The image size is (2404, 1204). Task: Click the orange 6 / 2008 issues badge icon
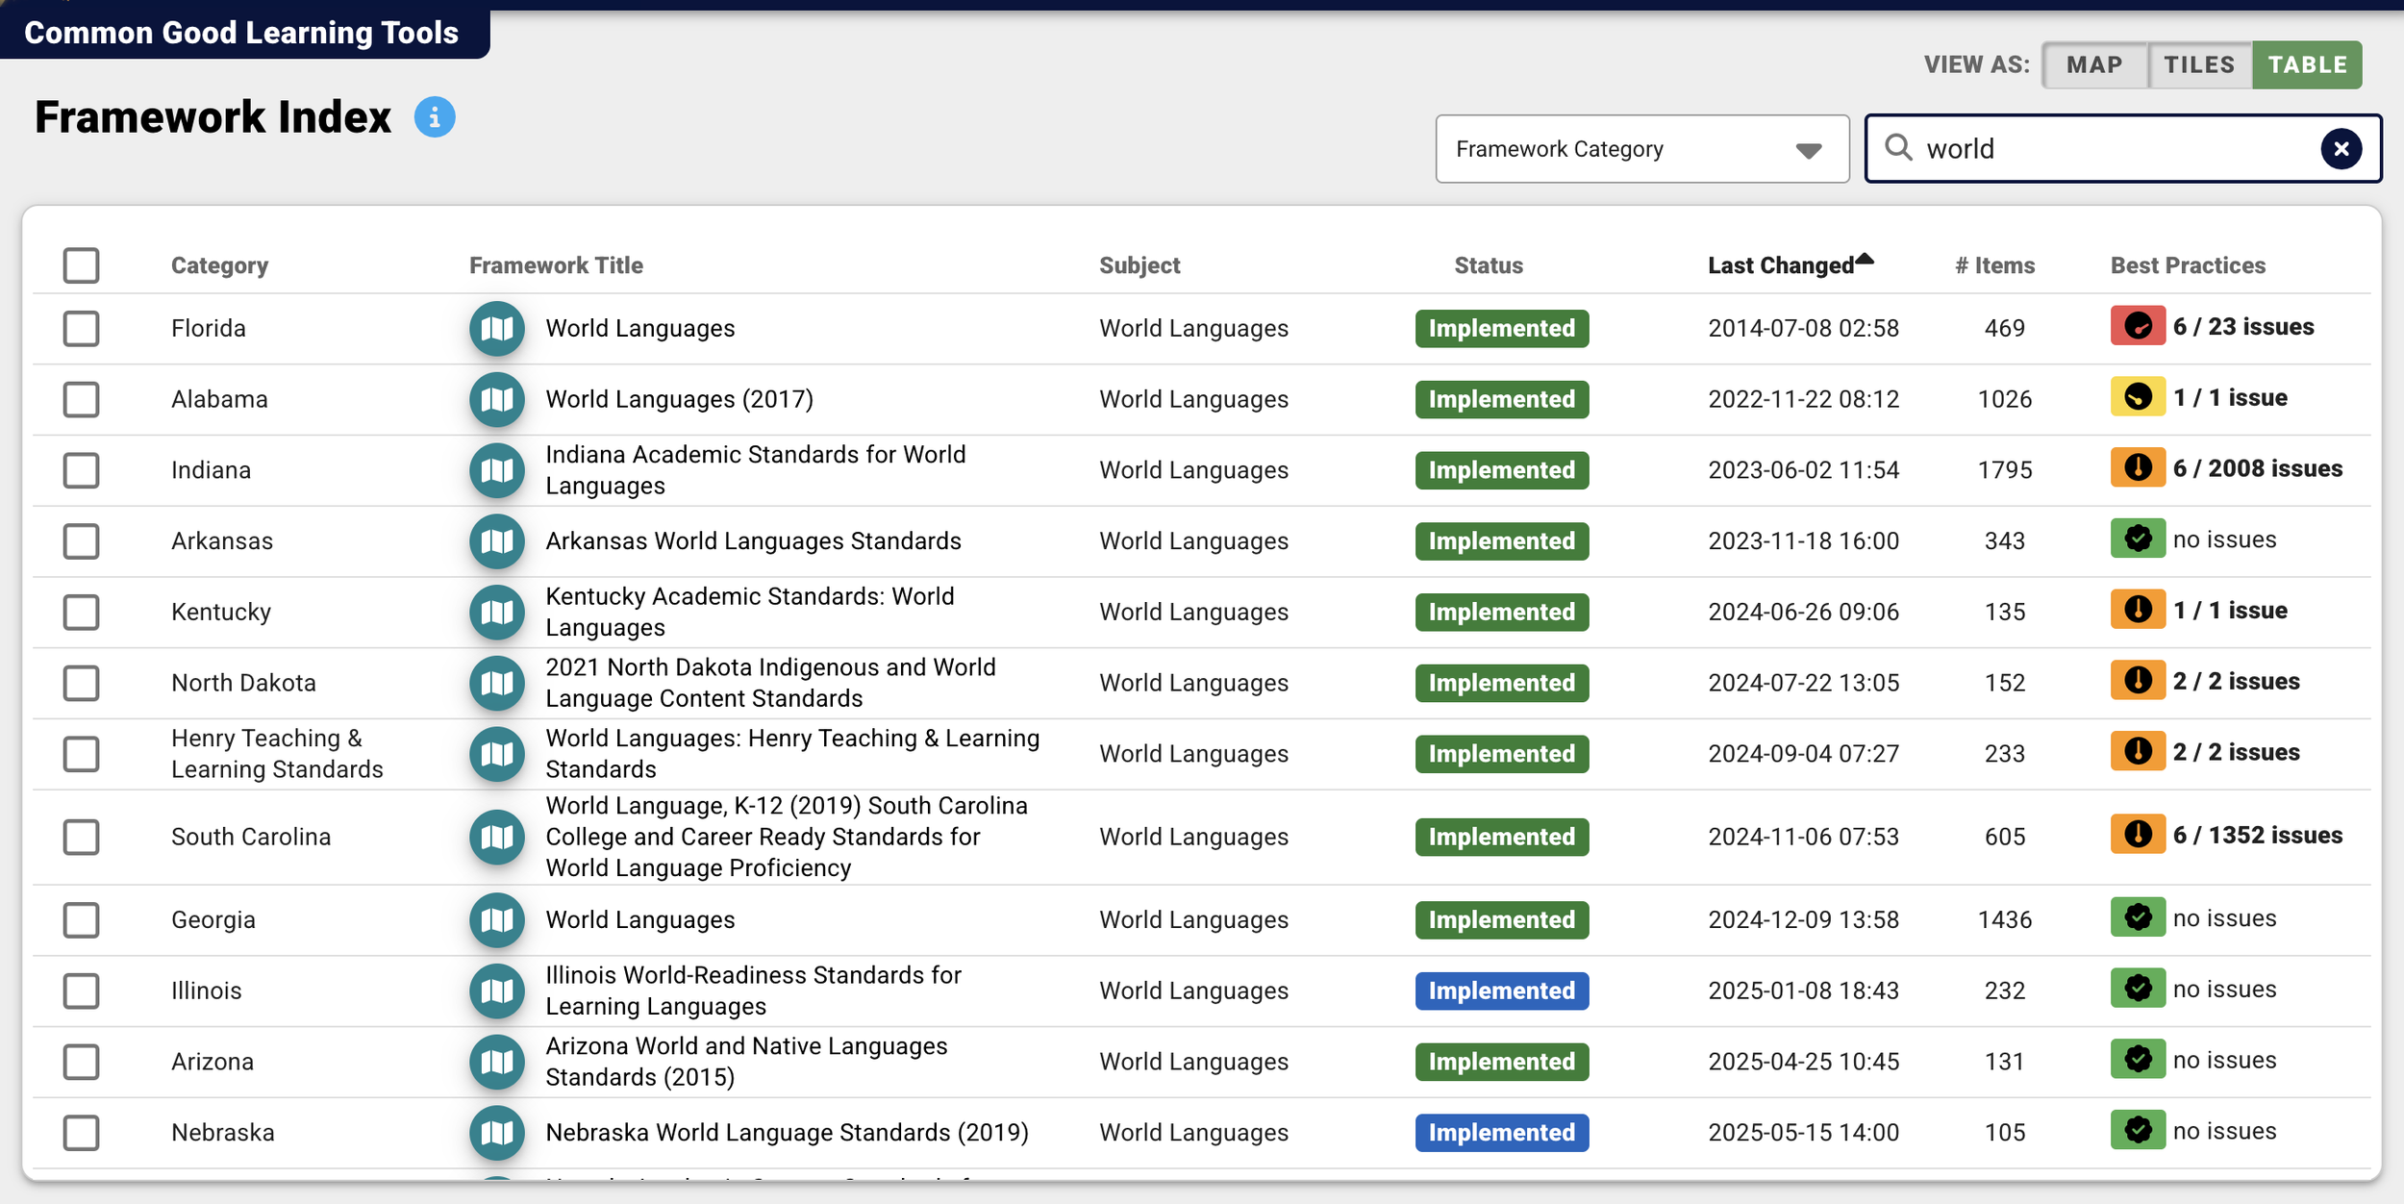pos(2138,467)
